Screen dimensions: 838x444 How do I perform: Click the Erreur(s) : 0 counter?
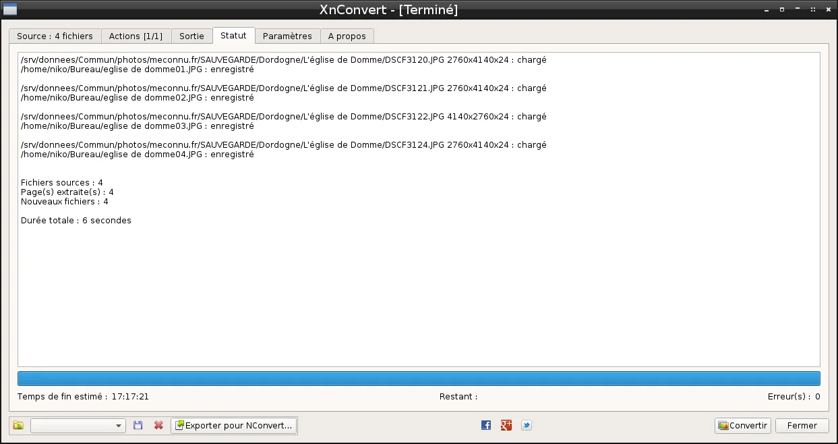tap(794, 397)
